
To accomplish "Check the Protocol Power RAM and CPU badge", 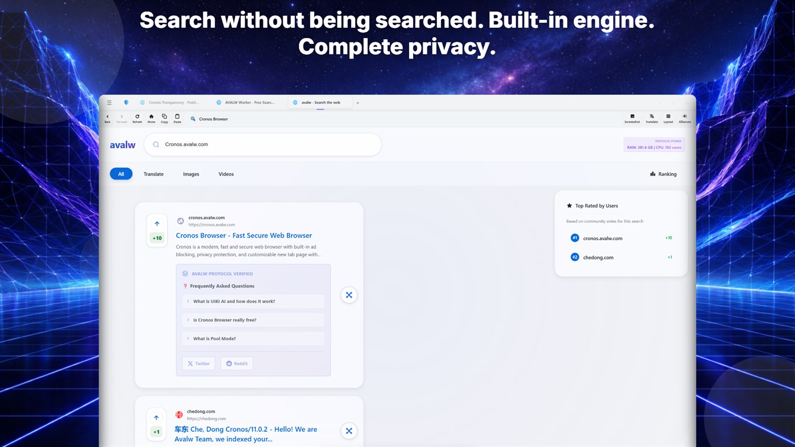I will point(654,144).
